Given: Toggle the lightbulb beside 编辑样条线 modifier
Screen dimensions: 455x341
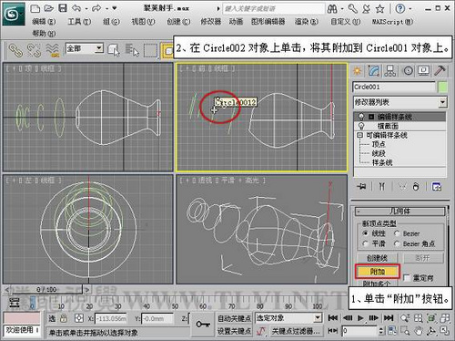Looking at the screenshot, I should point(361,117).
